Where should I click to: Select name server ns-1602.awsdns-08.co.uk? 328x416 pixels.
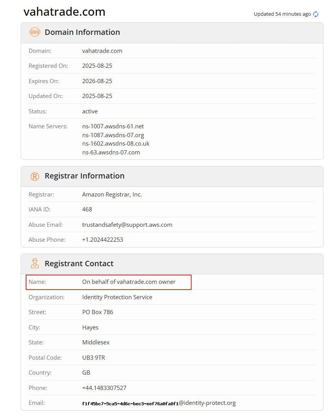116,144
